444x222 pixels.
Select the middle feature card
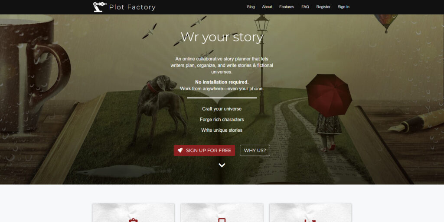pos(222,212)
